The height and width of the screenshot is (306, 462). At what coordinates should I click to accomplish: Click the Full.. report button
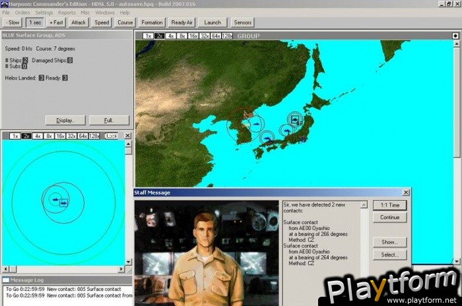pos(109,120)
